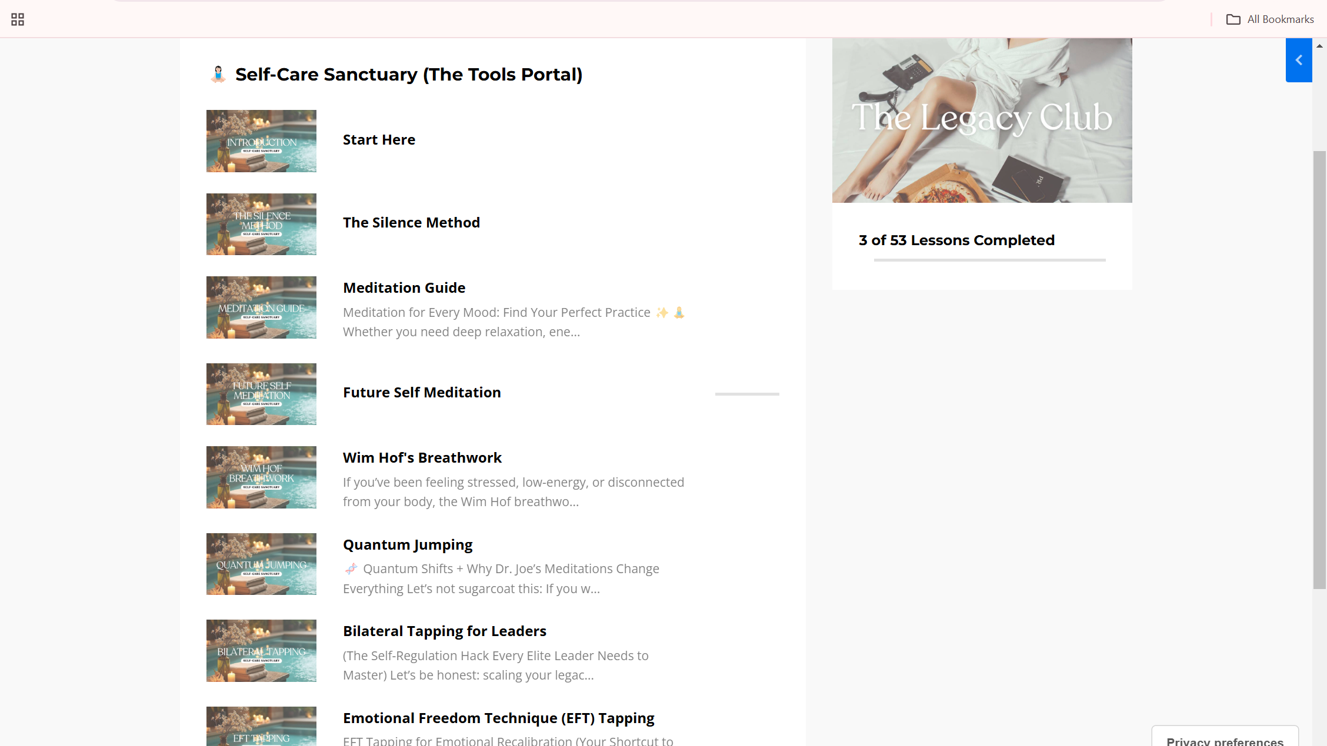This screenshot has width=1327, height=746.
Task: Click The Silence Method thumbnail
Action: (261, 224)
